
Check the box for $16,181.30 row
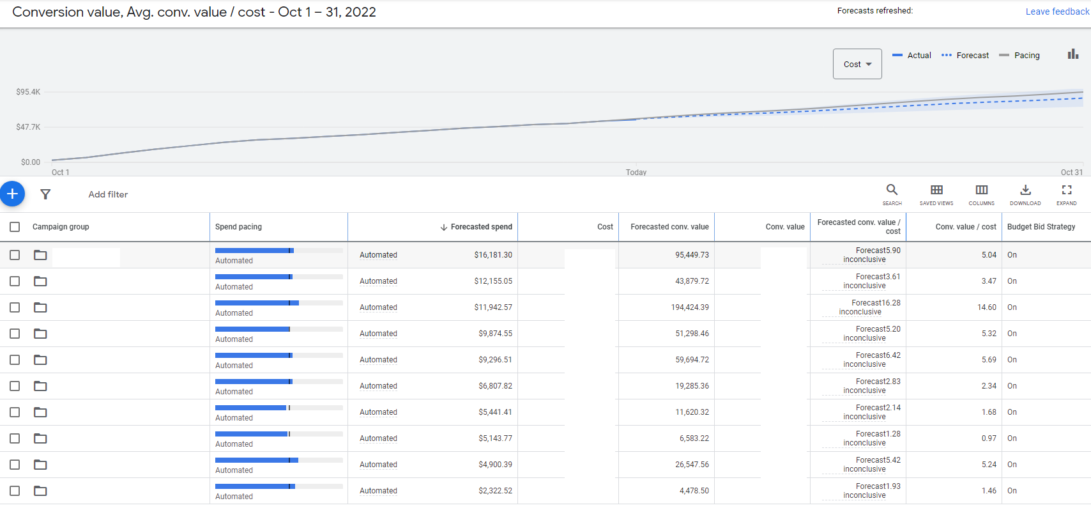(x=15, y=255)
